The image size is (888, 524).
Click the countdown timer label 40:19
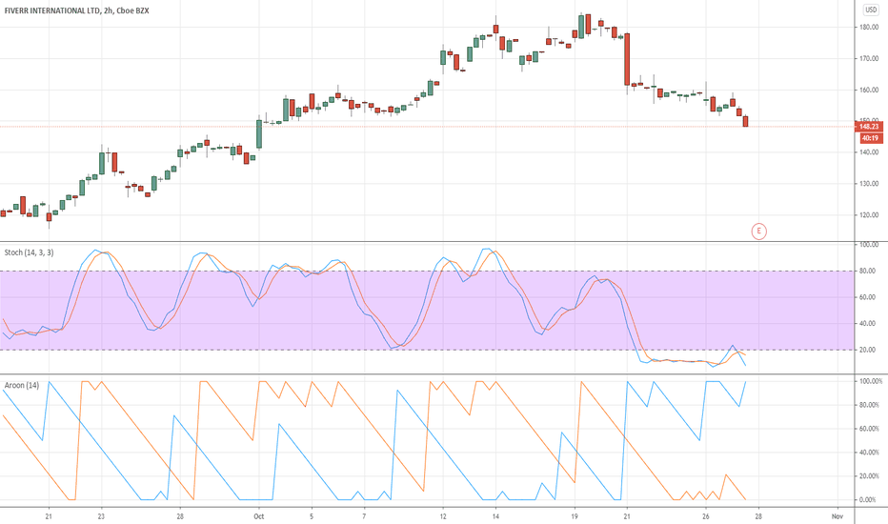tap(870, 138)
